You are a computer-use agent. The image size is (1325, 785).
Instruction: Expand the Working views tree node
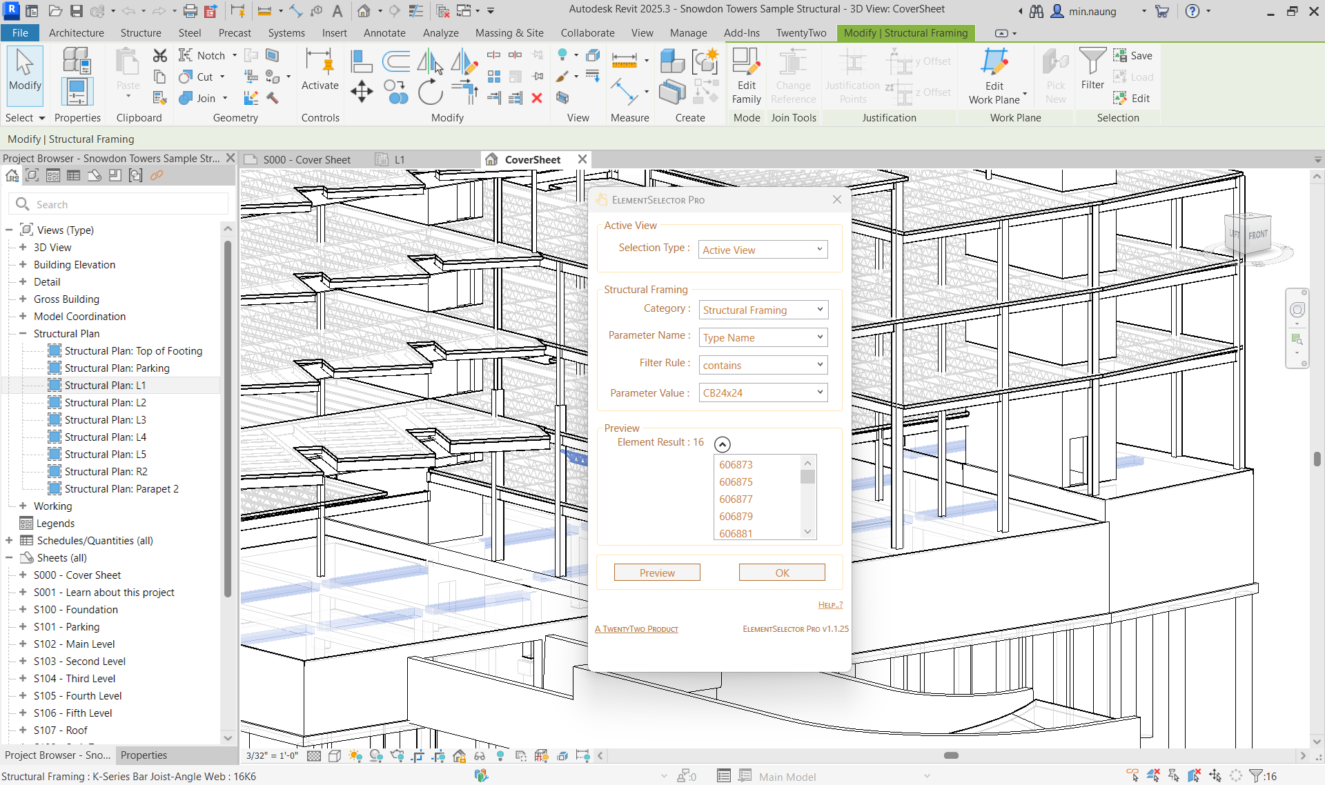23,506
